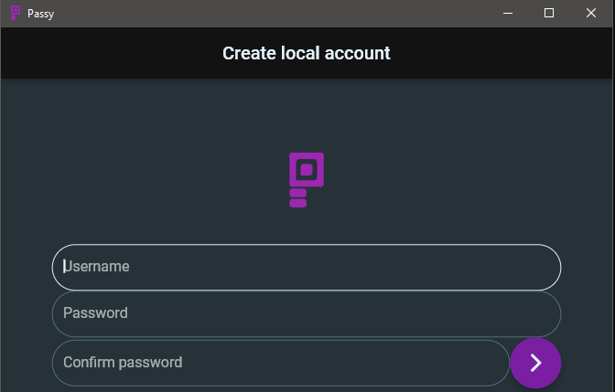Click the "Username" placeholder text
The height and width of the screenshot is (392, 615).
click(96, 267)
